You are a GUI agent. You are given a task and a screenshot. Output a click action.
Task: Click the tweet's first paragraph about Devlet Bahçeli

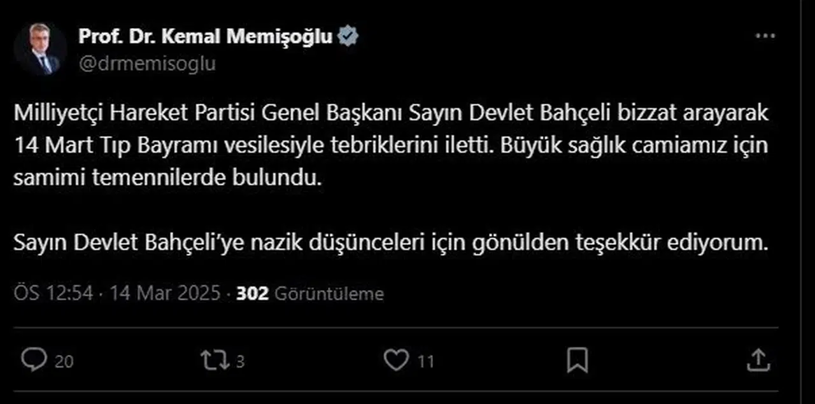[x=391, y=146]
